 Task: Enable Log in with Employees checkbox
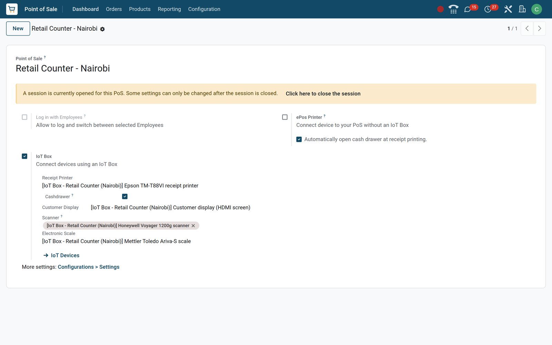pos(24,117)
